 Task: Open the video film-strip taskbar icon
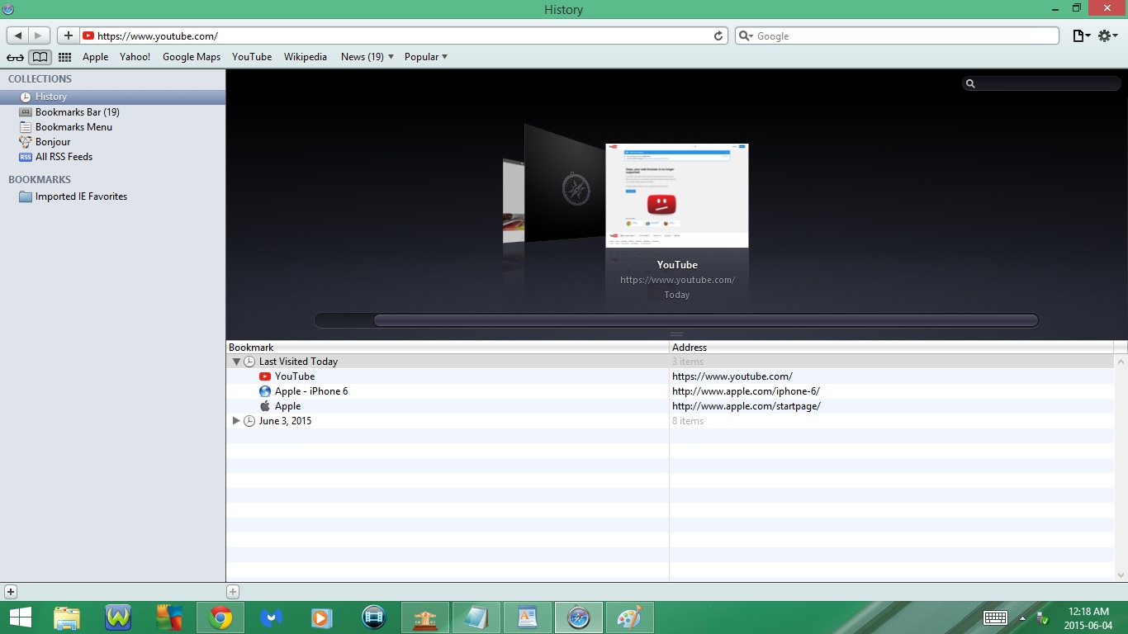(x=374, y=617)
